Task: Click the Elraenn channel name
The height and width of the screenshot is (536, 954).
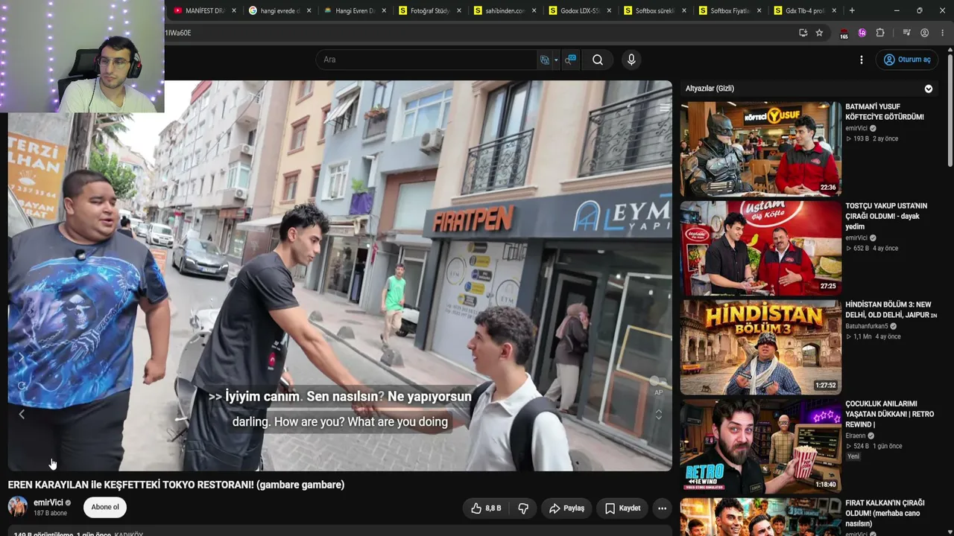Action: (856, 435)
